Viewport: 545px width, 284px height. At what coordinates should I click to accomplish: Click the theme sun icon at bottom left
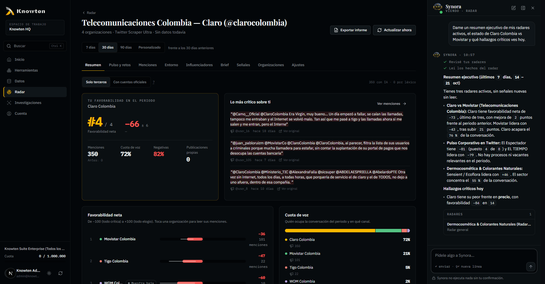point(49,273)
